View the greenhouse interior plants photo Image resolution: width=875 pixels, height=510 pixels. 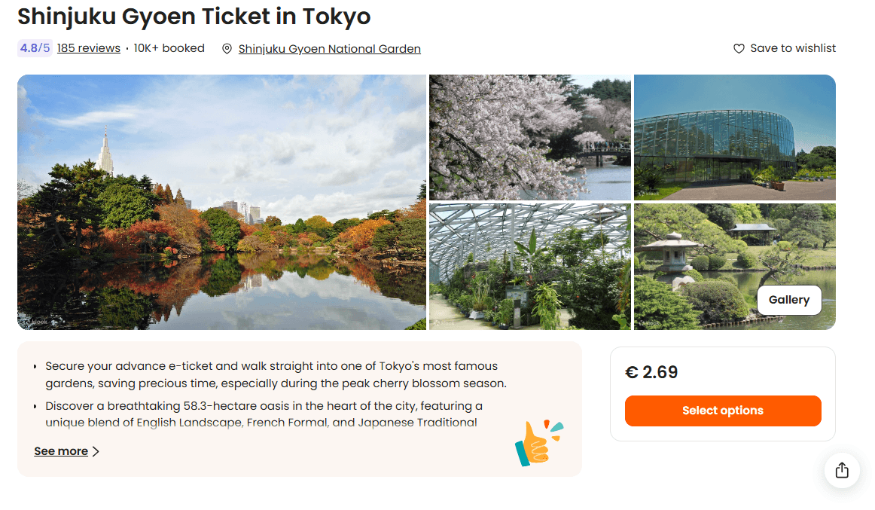[529, 266]
